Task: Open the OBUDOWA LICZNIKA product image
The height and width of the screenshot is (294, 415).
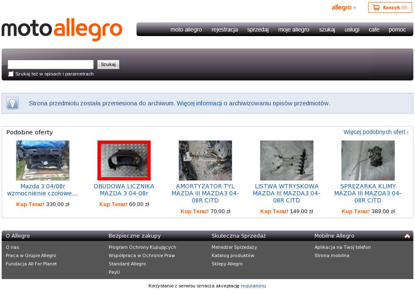Action: point(124,160)
